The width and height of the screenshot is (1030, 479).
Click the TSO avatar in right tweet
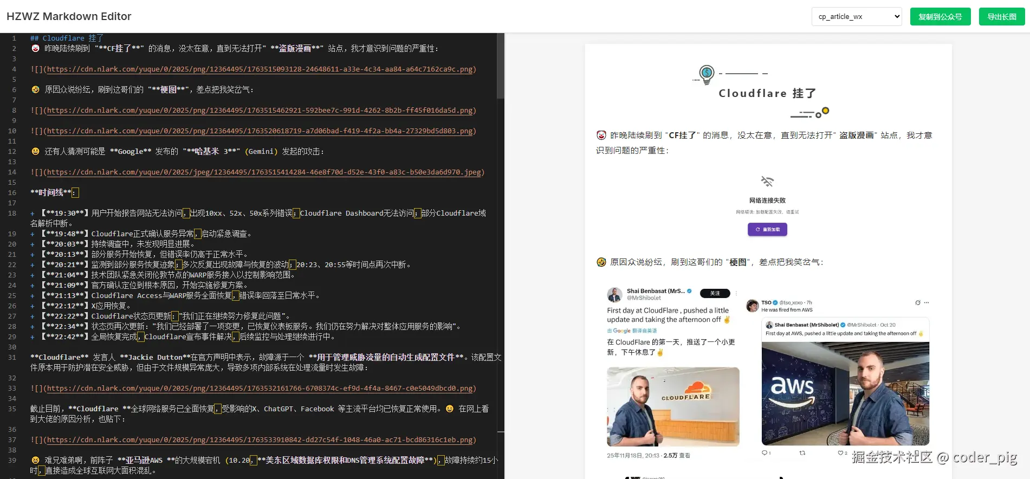click(752, 306)
